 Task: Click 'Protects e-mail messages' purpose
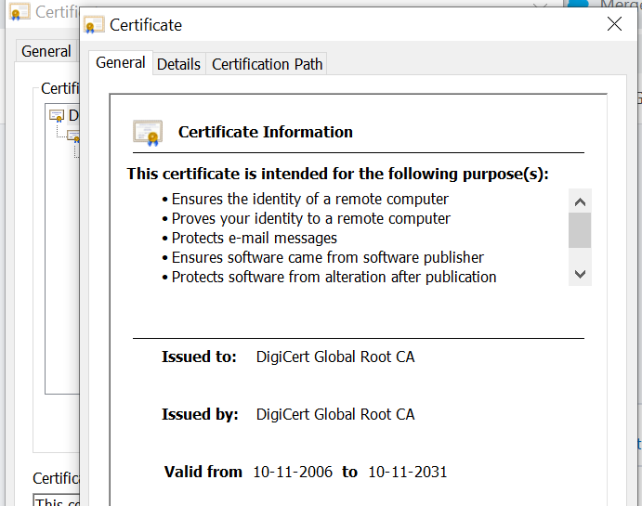coord(255,238)
